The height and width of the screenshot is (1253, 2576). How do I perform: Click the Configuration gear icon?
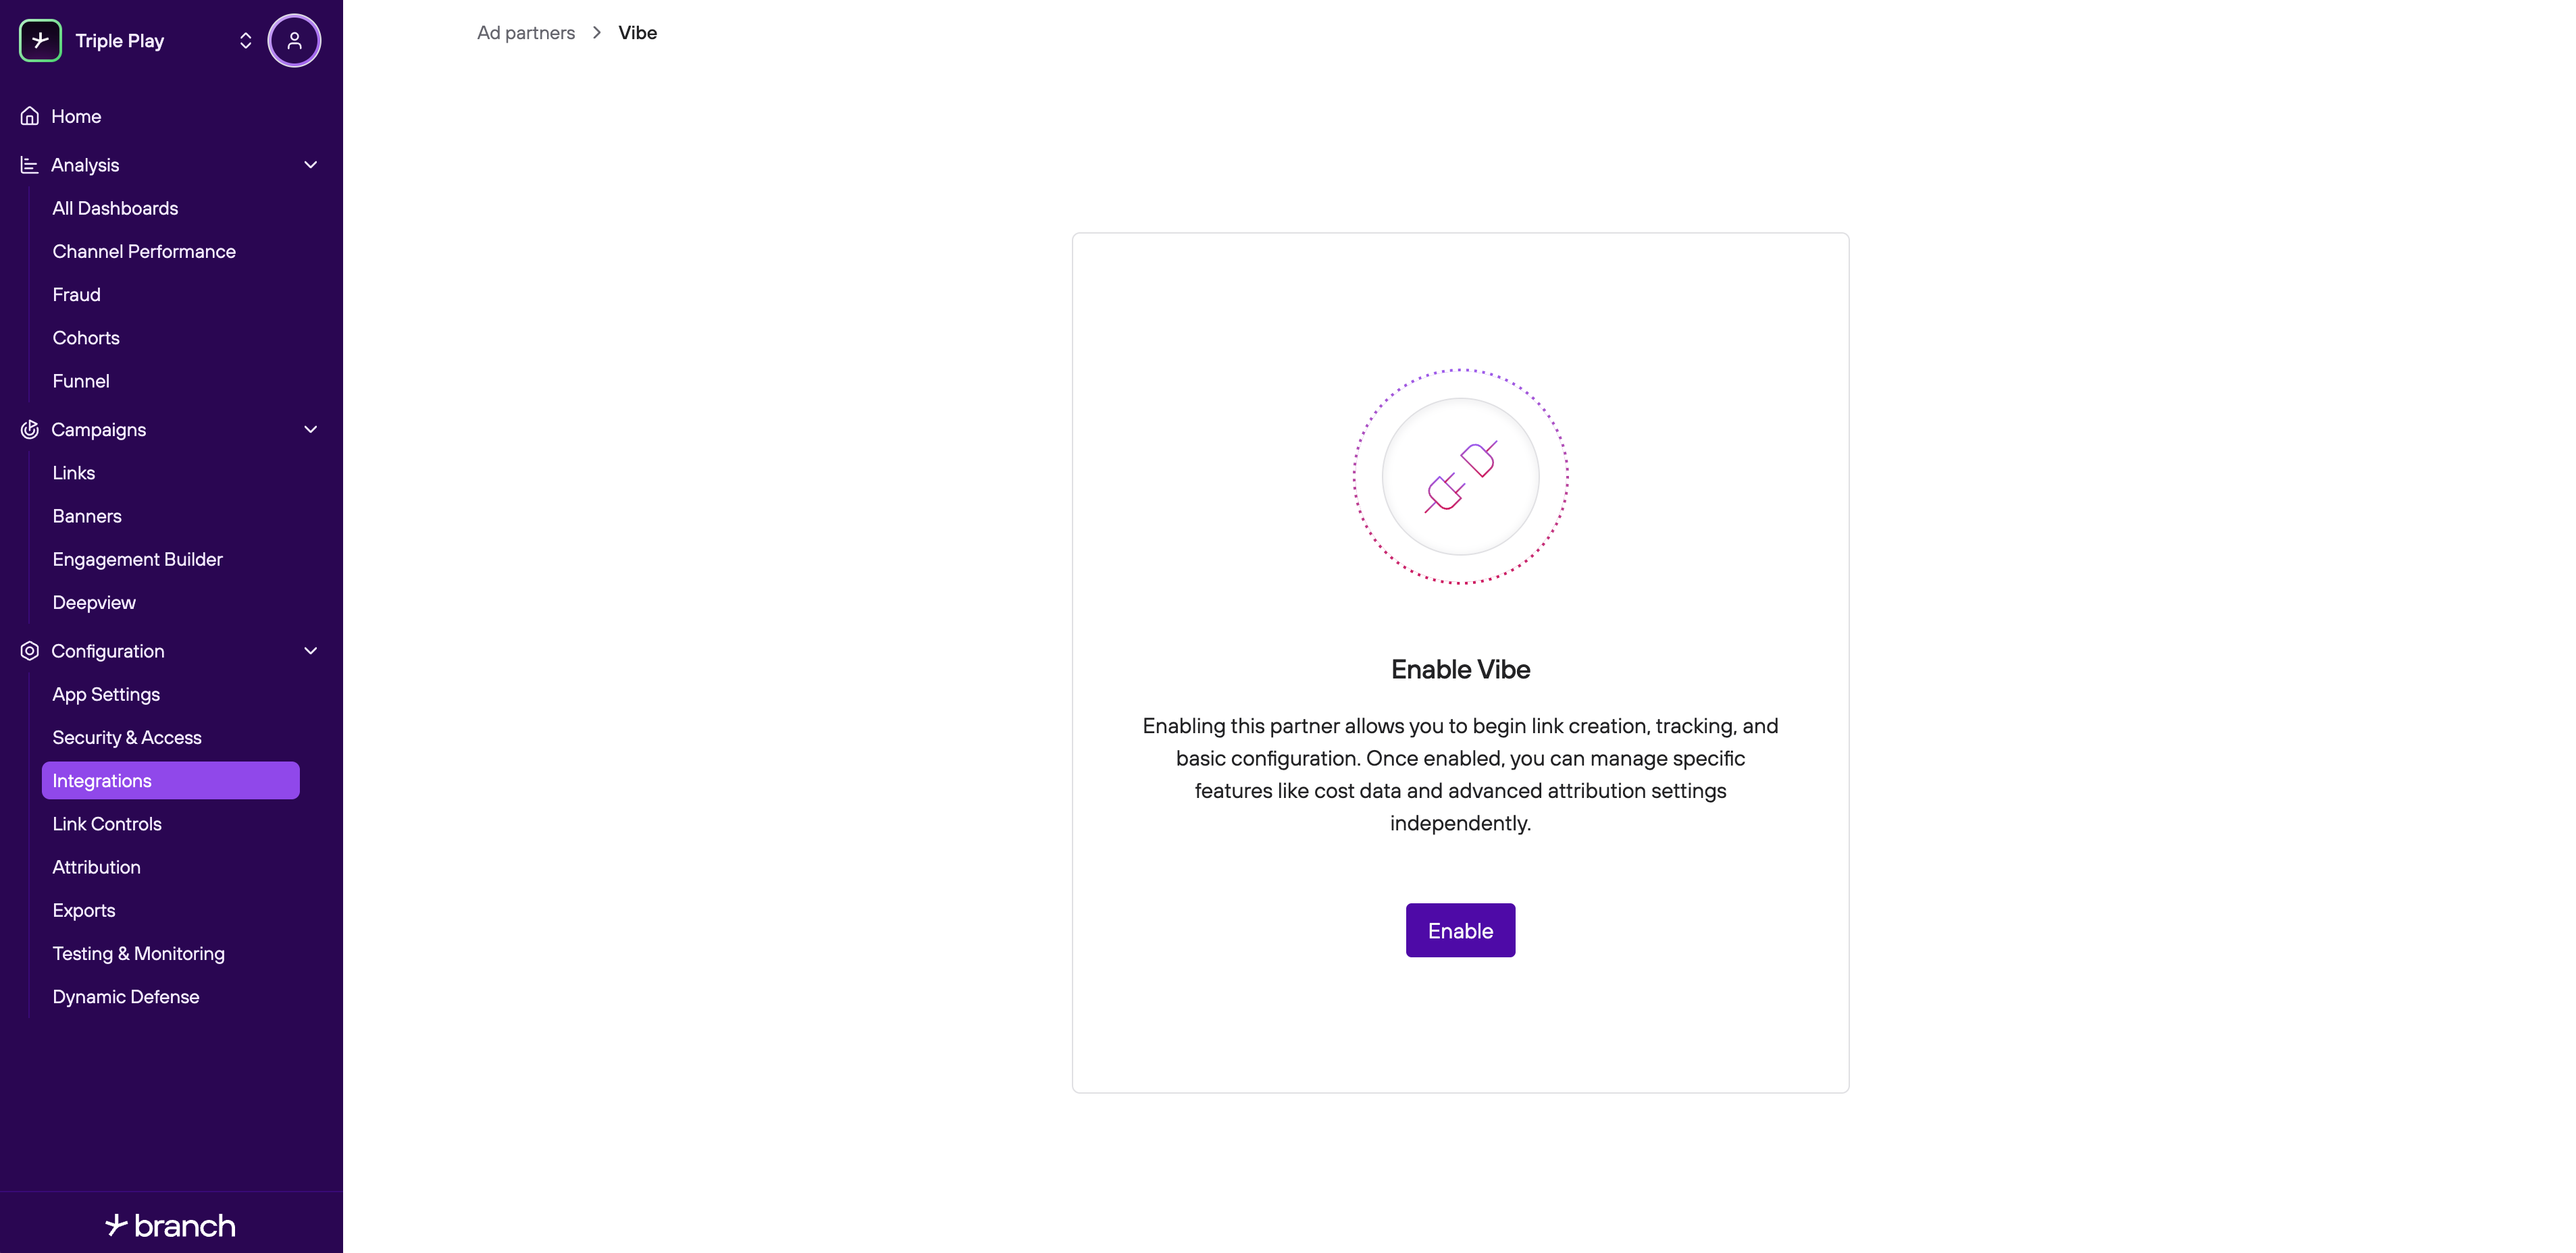[30, 651]
